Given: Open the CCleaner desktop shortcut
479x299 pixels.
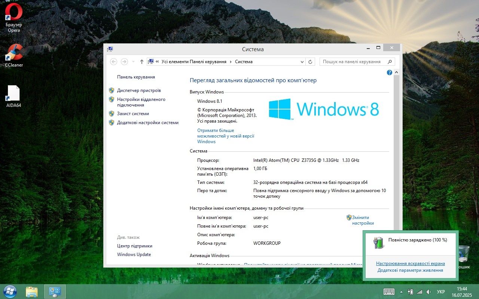Looking at the screenshot, I should [x=14, y=55].
